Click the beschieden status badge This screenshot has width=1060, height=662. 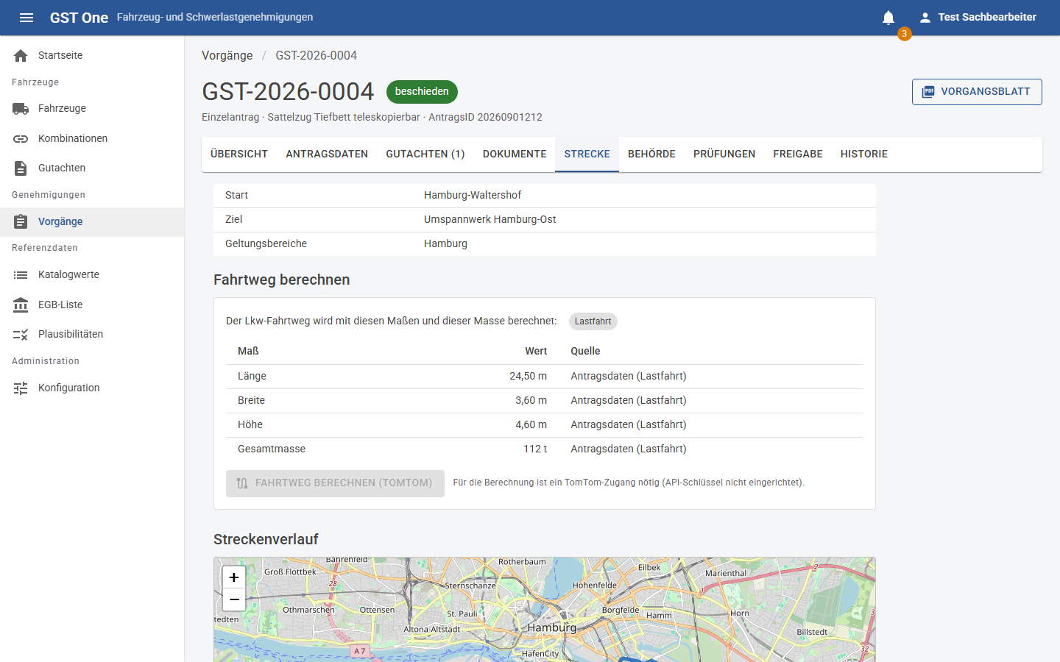[422, 92]
